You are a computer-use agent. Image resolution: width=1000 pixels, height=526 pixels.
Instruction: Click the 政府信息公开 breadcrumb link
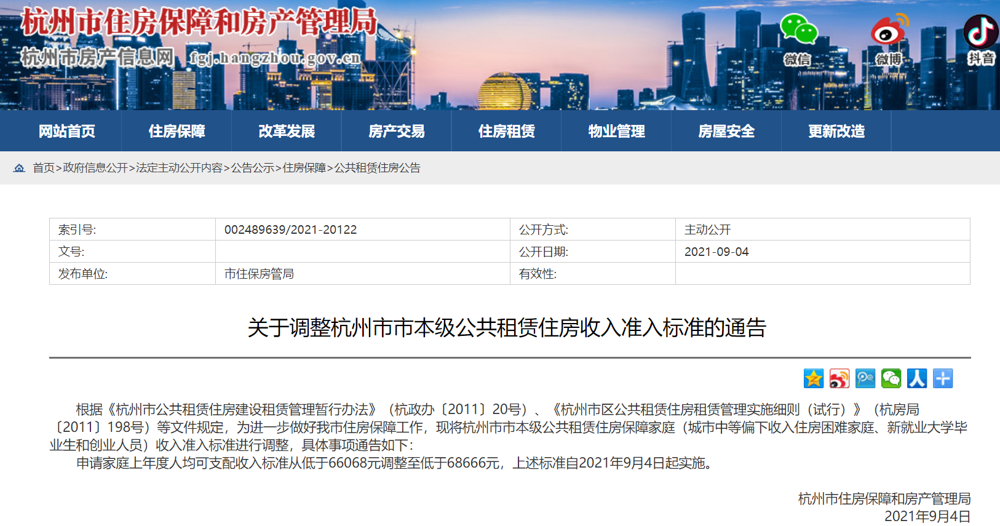tap(95, 168)
